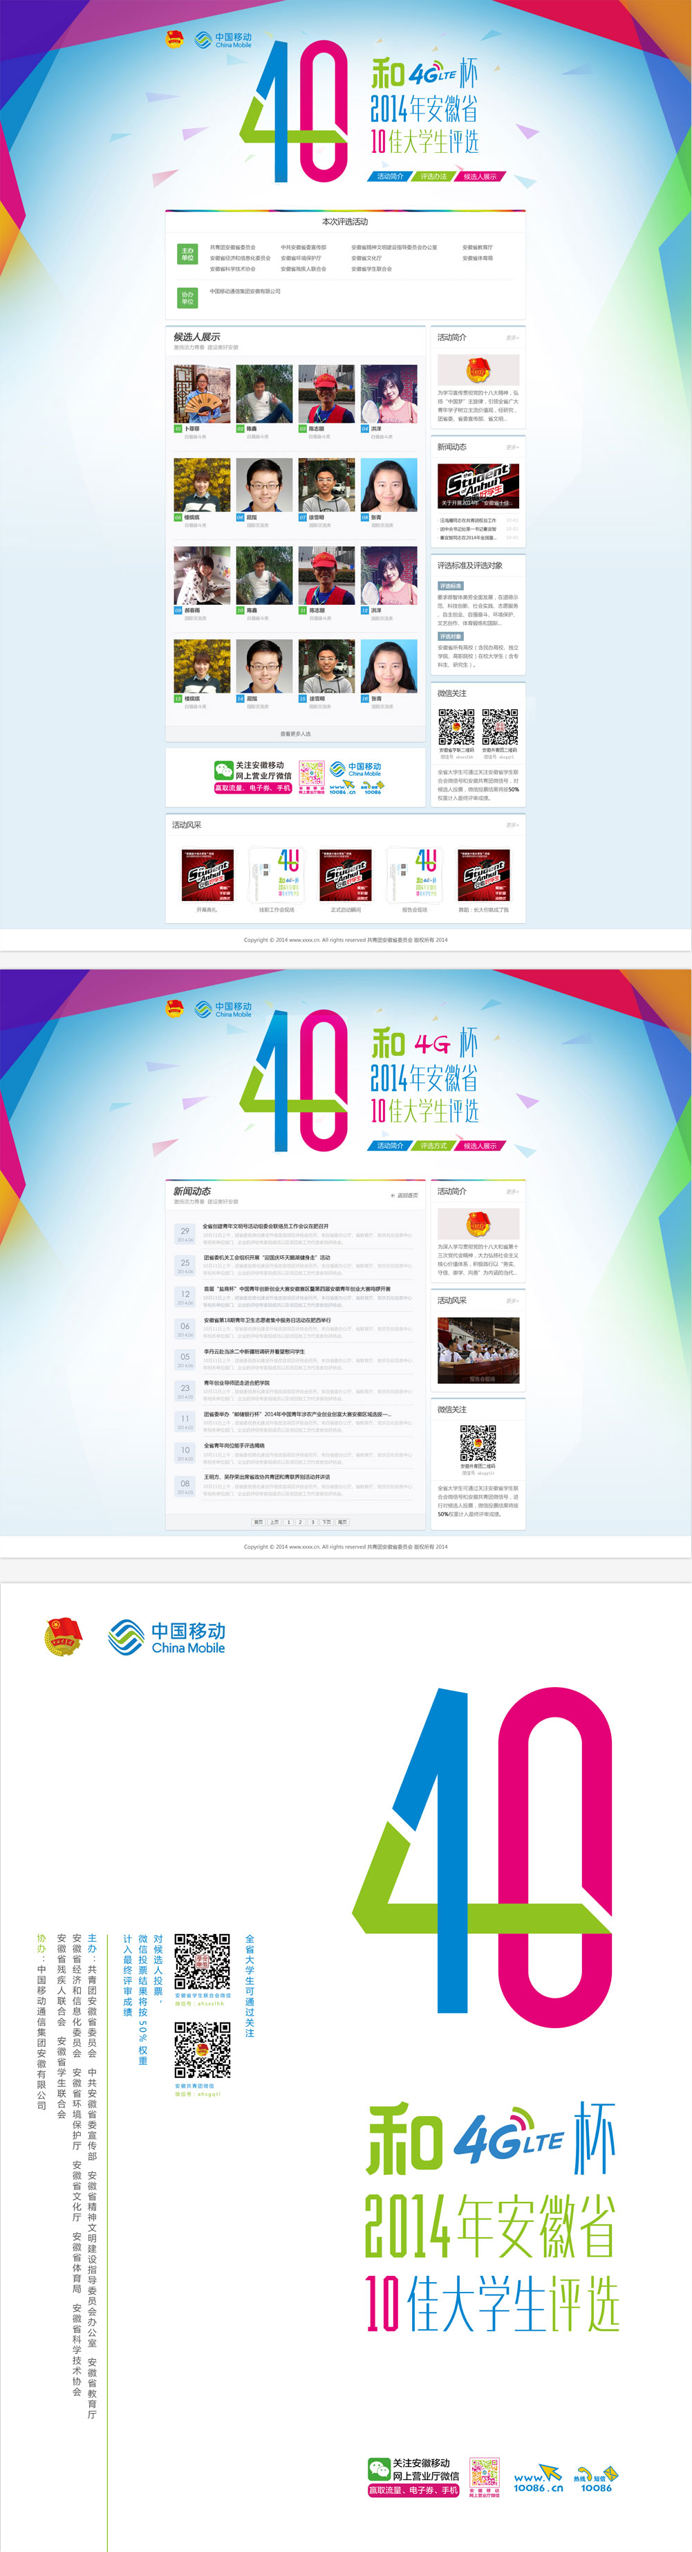This screenshot has height=2552, width=692.
Task: Click the 返回首页 back link
Action: tap(405, 1196)
